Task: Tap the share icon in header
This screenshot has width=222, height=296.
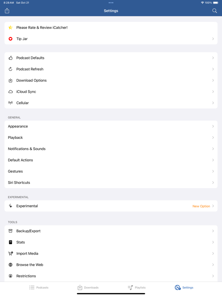Action: [7, 11]
